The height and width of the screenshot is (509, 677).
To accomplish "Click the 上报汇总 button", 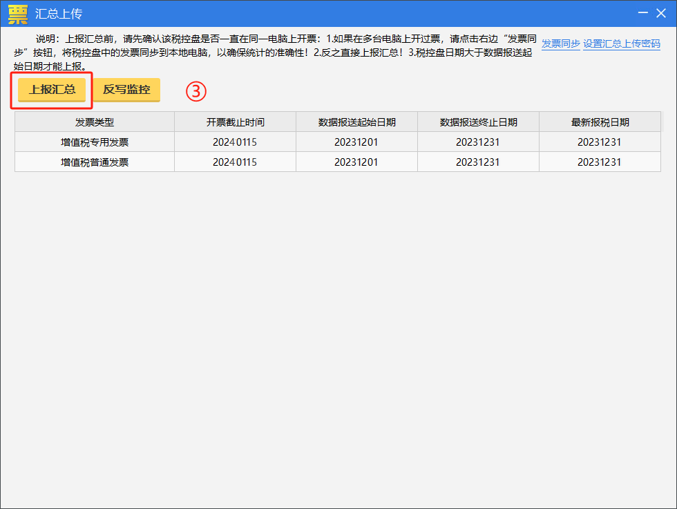I will (x=52, y=90).
